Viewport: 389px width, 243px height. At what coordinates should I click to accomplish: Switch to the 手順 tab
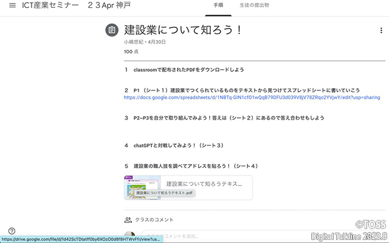click(218, 5)
